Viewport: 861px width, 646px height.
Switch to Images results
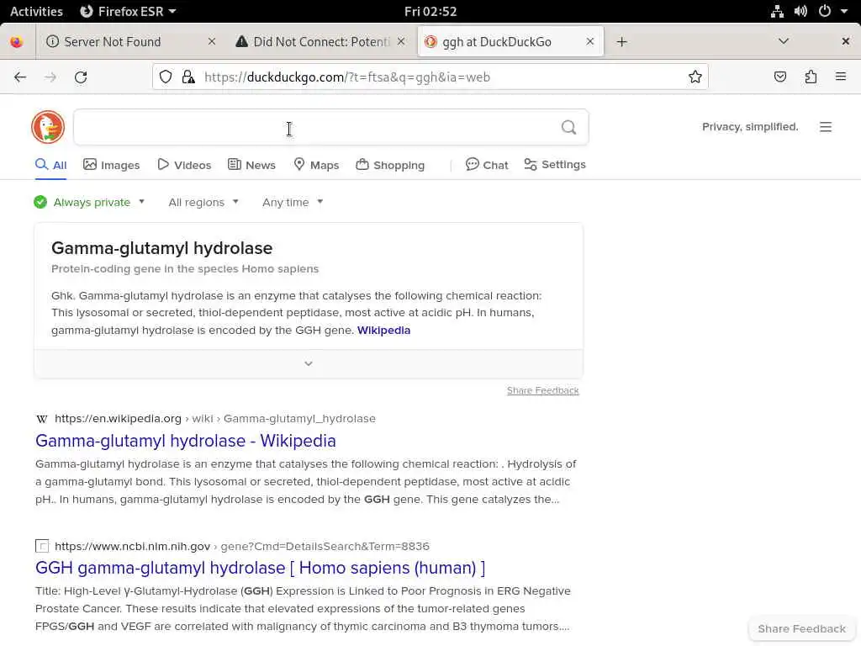pos(112,165)
